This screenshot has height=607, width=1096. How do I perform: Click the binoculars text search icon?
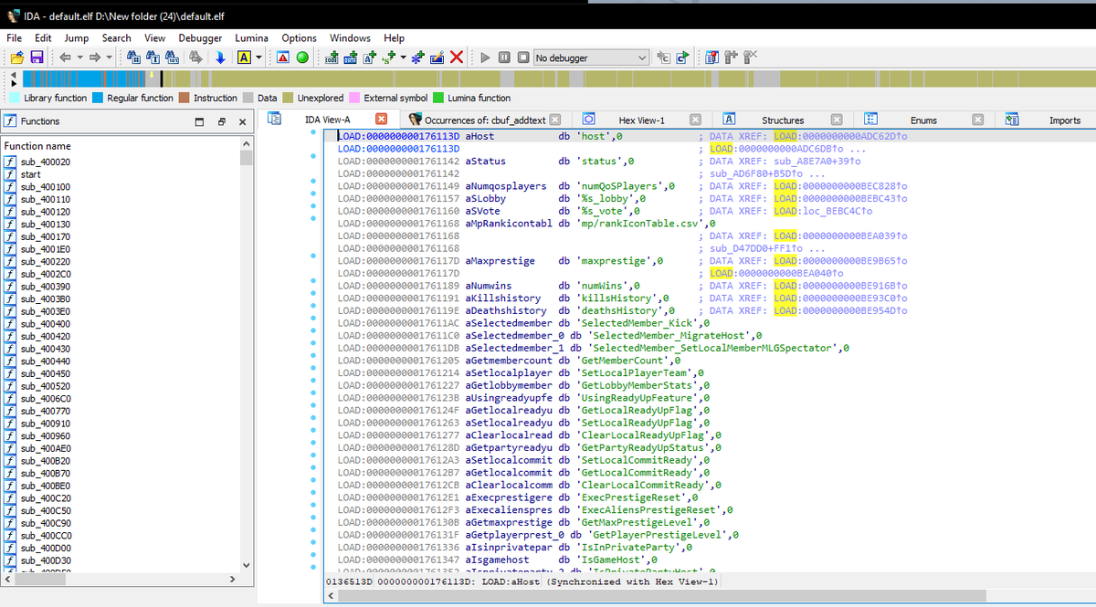point(153,58)
